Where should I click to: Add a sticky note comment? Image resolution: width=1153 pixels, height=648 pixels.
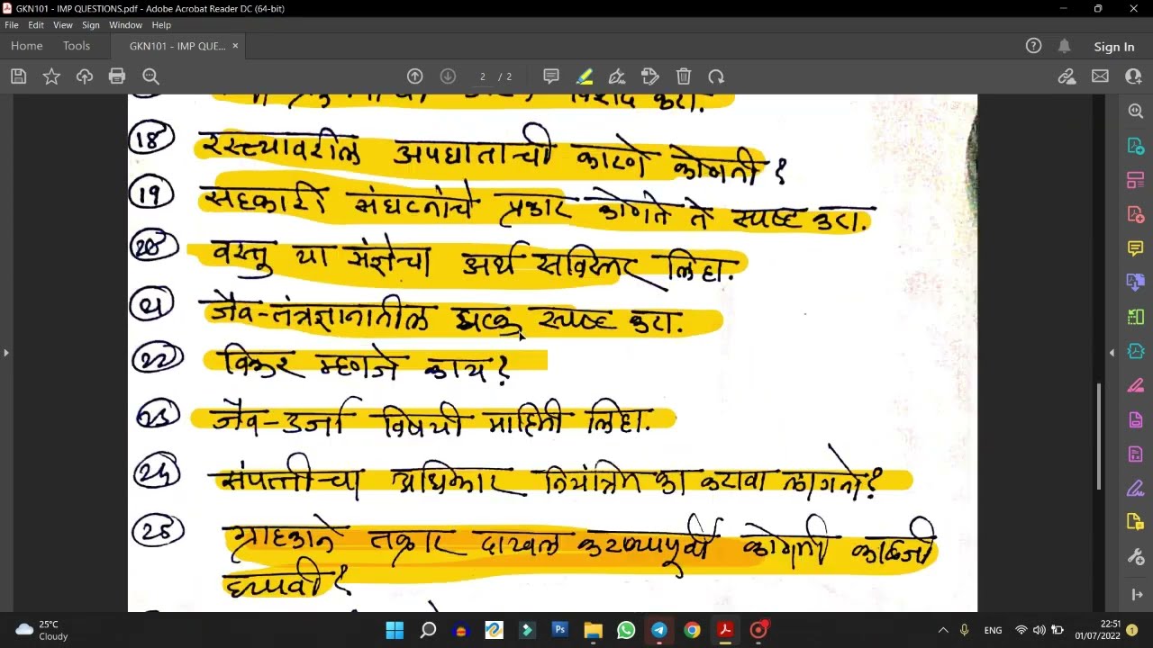(551, 76)
